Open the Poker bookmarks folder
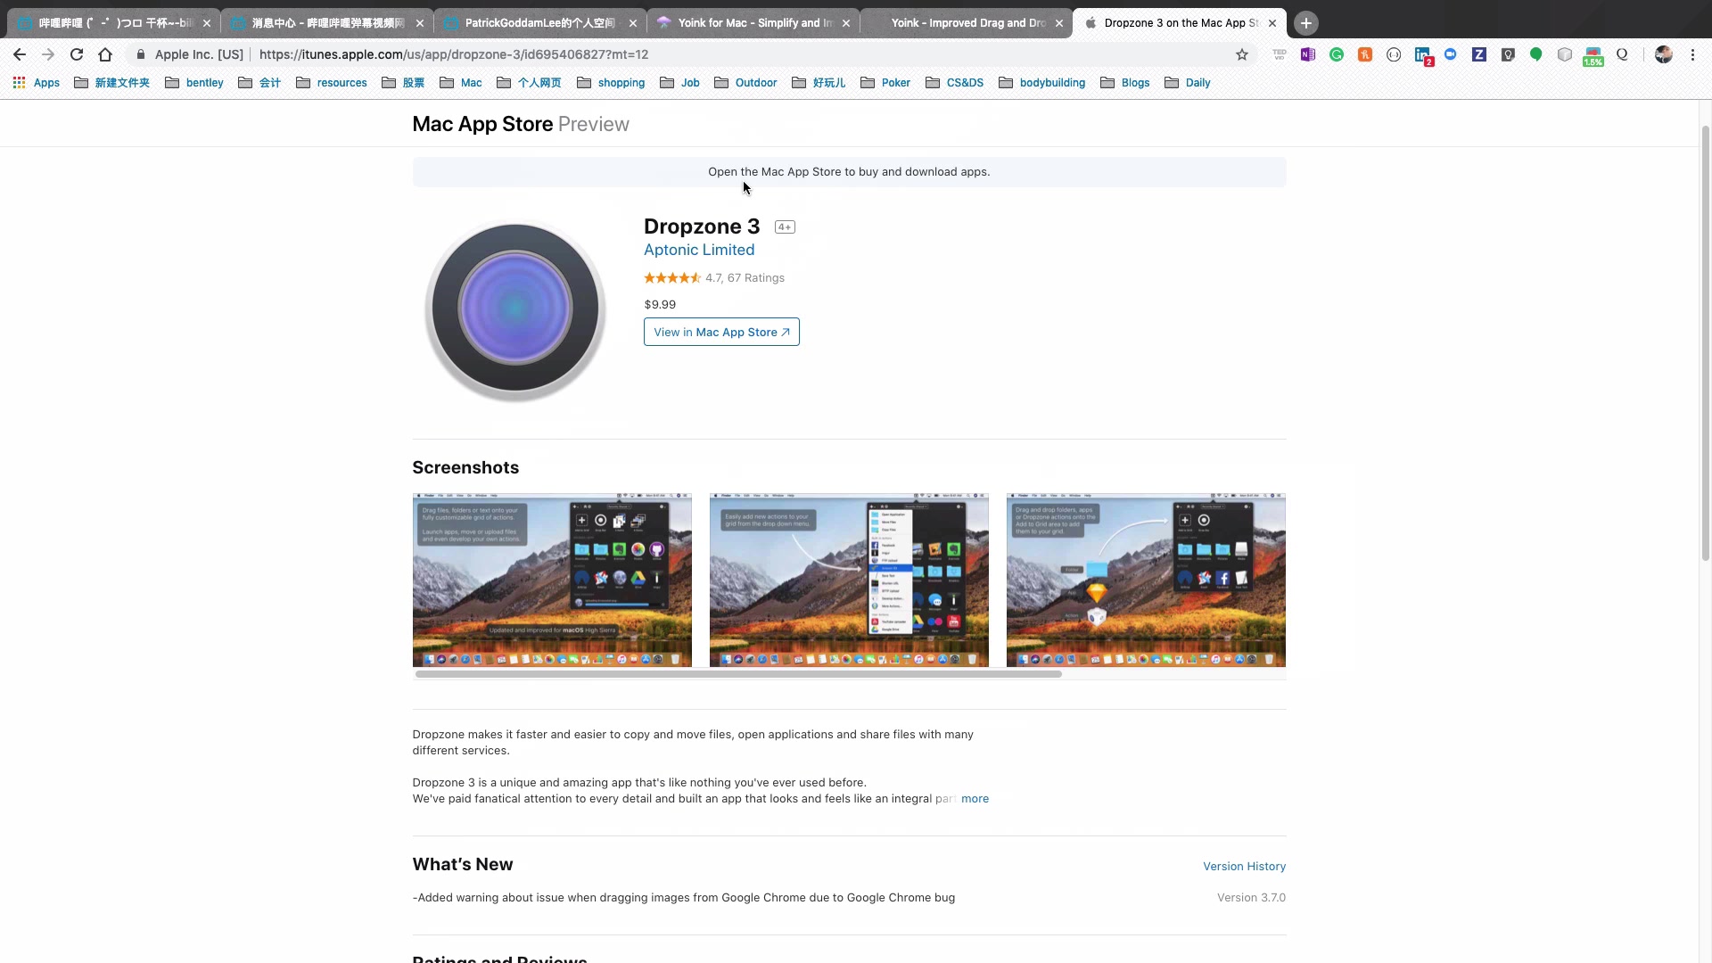Image resolution: width=1712 pixels, height=963 pixels. (x=885, y=83)
